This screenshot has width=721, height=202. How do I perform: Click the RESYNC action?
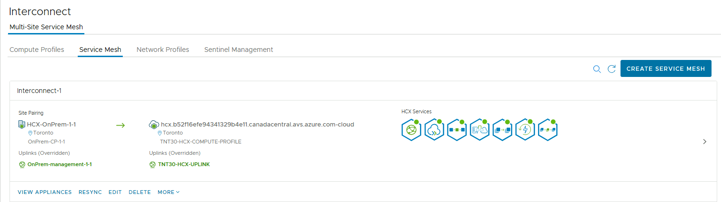click(x=90, y=192)
